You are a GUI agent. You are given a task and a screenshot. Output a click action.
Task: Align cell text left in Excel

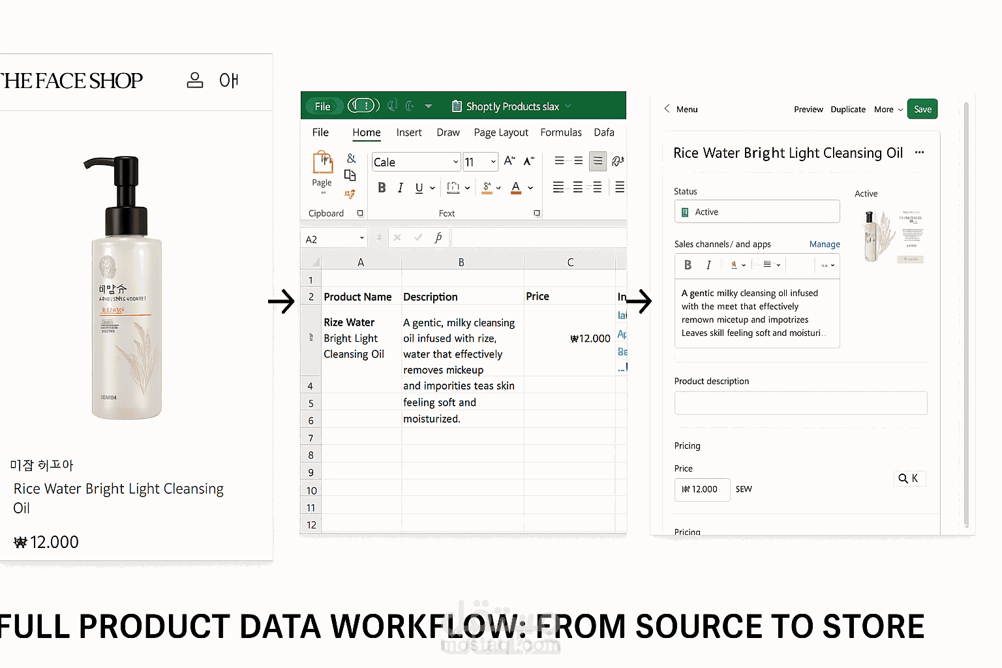(x=558, y=188)
